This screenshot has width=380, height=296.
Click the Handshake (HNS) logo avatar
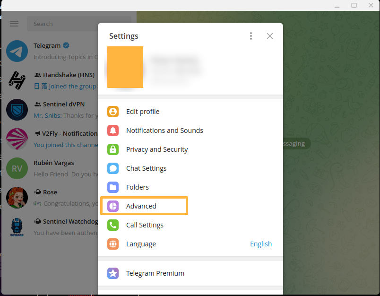coord(17,80)
